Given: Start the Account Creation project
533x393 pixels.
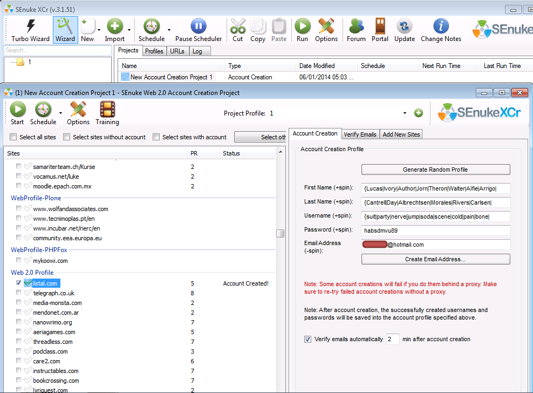Looking at the screenshot, I should pyautogui.click(x=17, y=113).
